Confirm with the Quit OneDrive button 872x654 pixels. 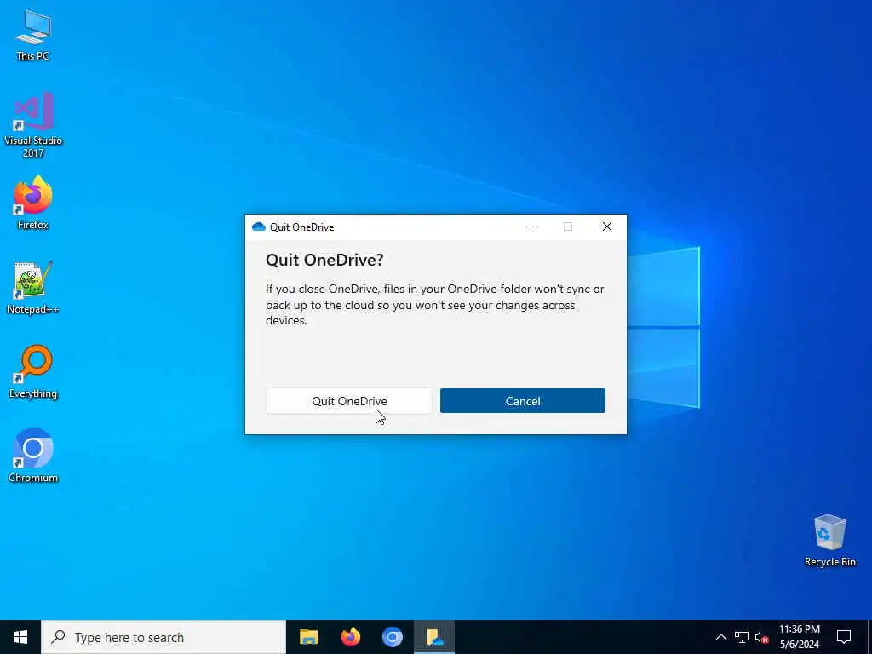pos(348,401)
